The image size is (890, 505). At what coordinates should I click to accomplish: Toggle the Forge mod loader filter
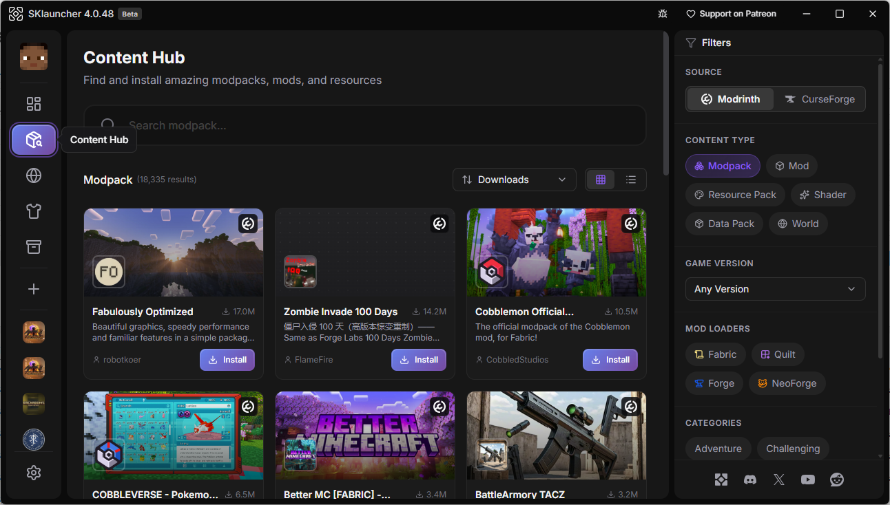tap(714, 383)
